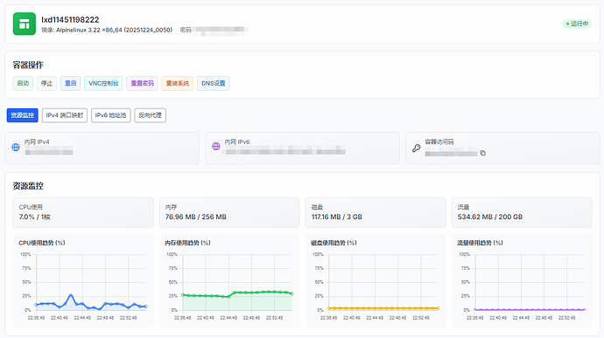Select the 资源监控 tab
The height and width of the screenshot is (338, 604).
point(23,115)
